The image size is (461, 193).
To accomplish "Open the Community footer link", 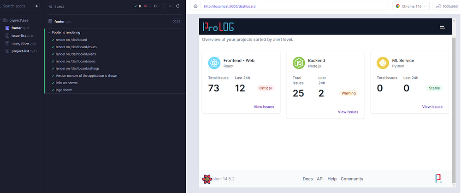I will click(352, 179).
